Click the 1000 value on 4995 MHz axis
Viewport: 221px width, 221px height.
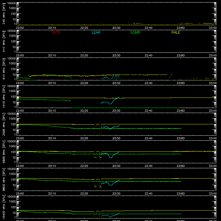coord(12,146)
